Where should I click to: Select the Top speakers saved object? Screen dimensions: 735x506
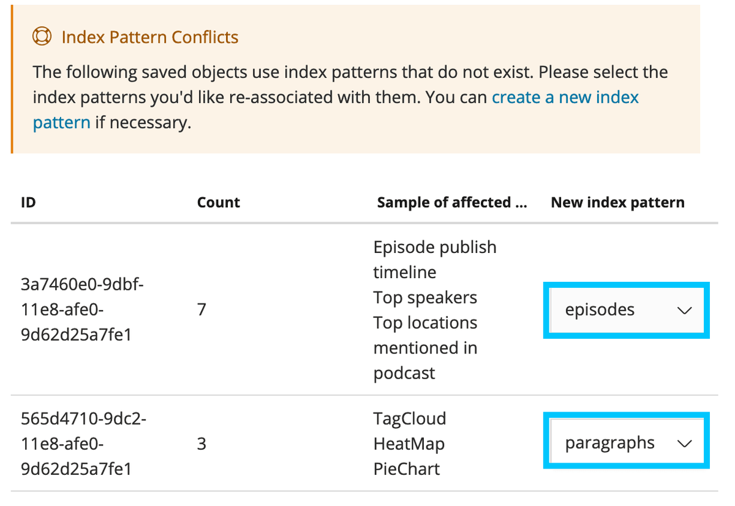coord(425,297)
